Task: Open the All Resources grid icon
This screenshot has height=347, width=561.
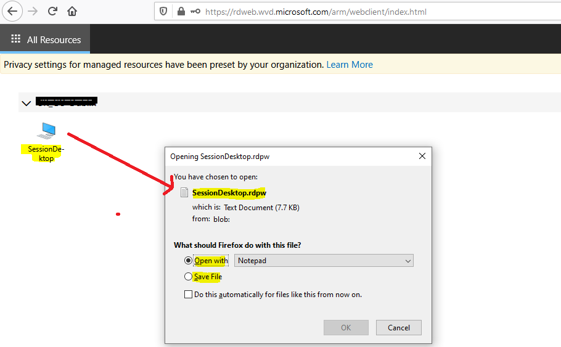Action: (16, 39)
